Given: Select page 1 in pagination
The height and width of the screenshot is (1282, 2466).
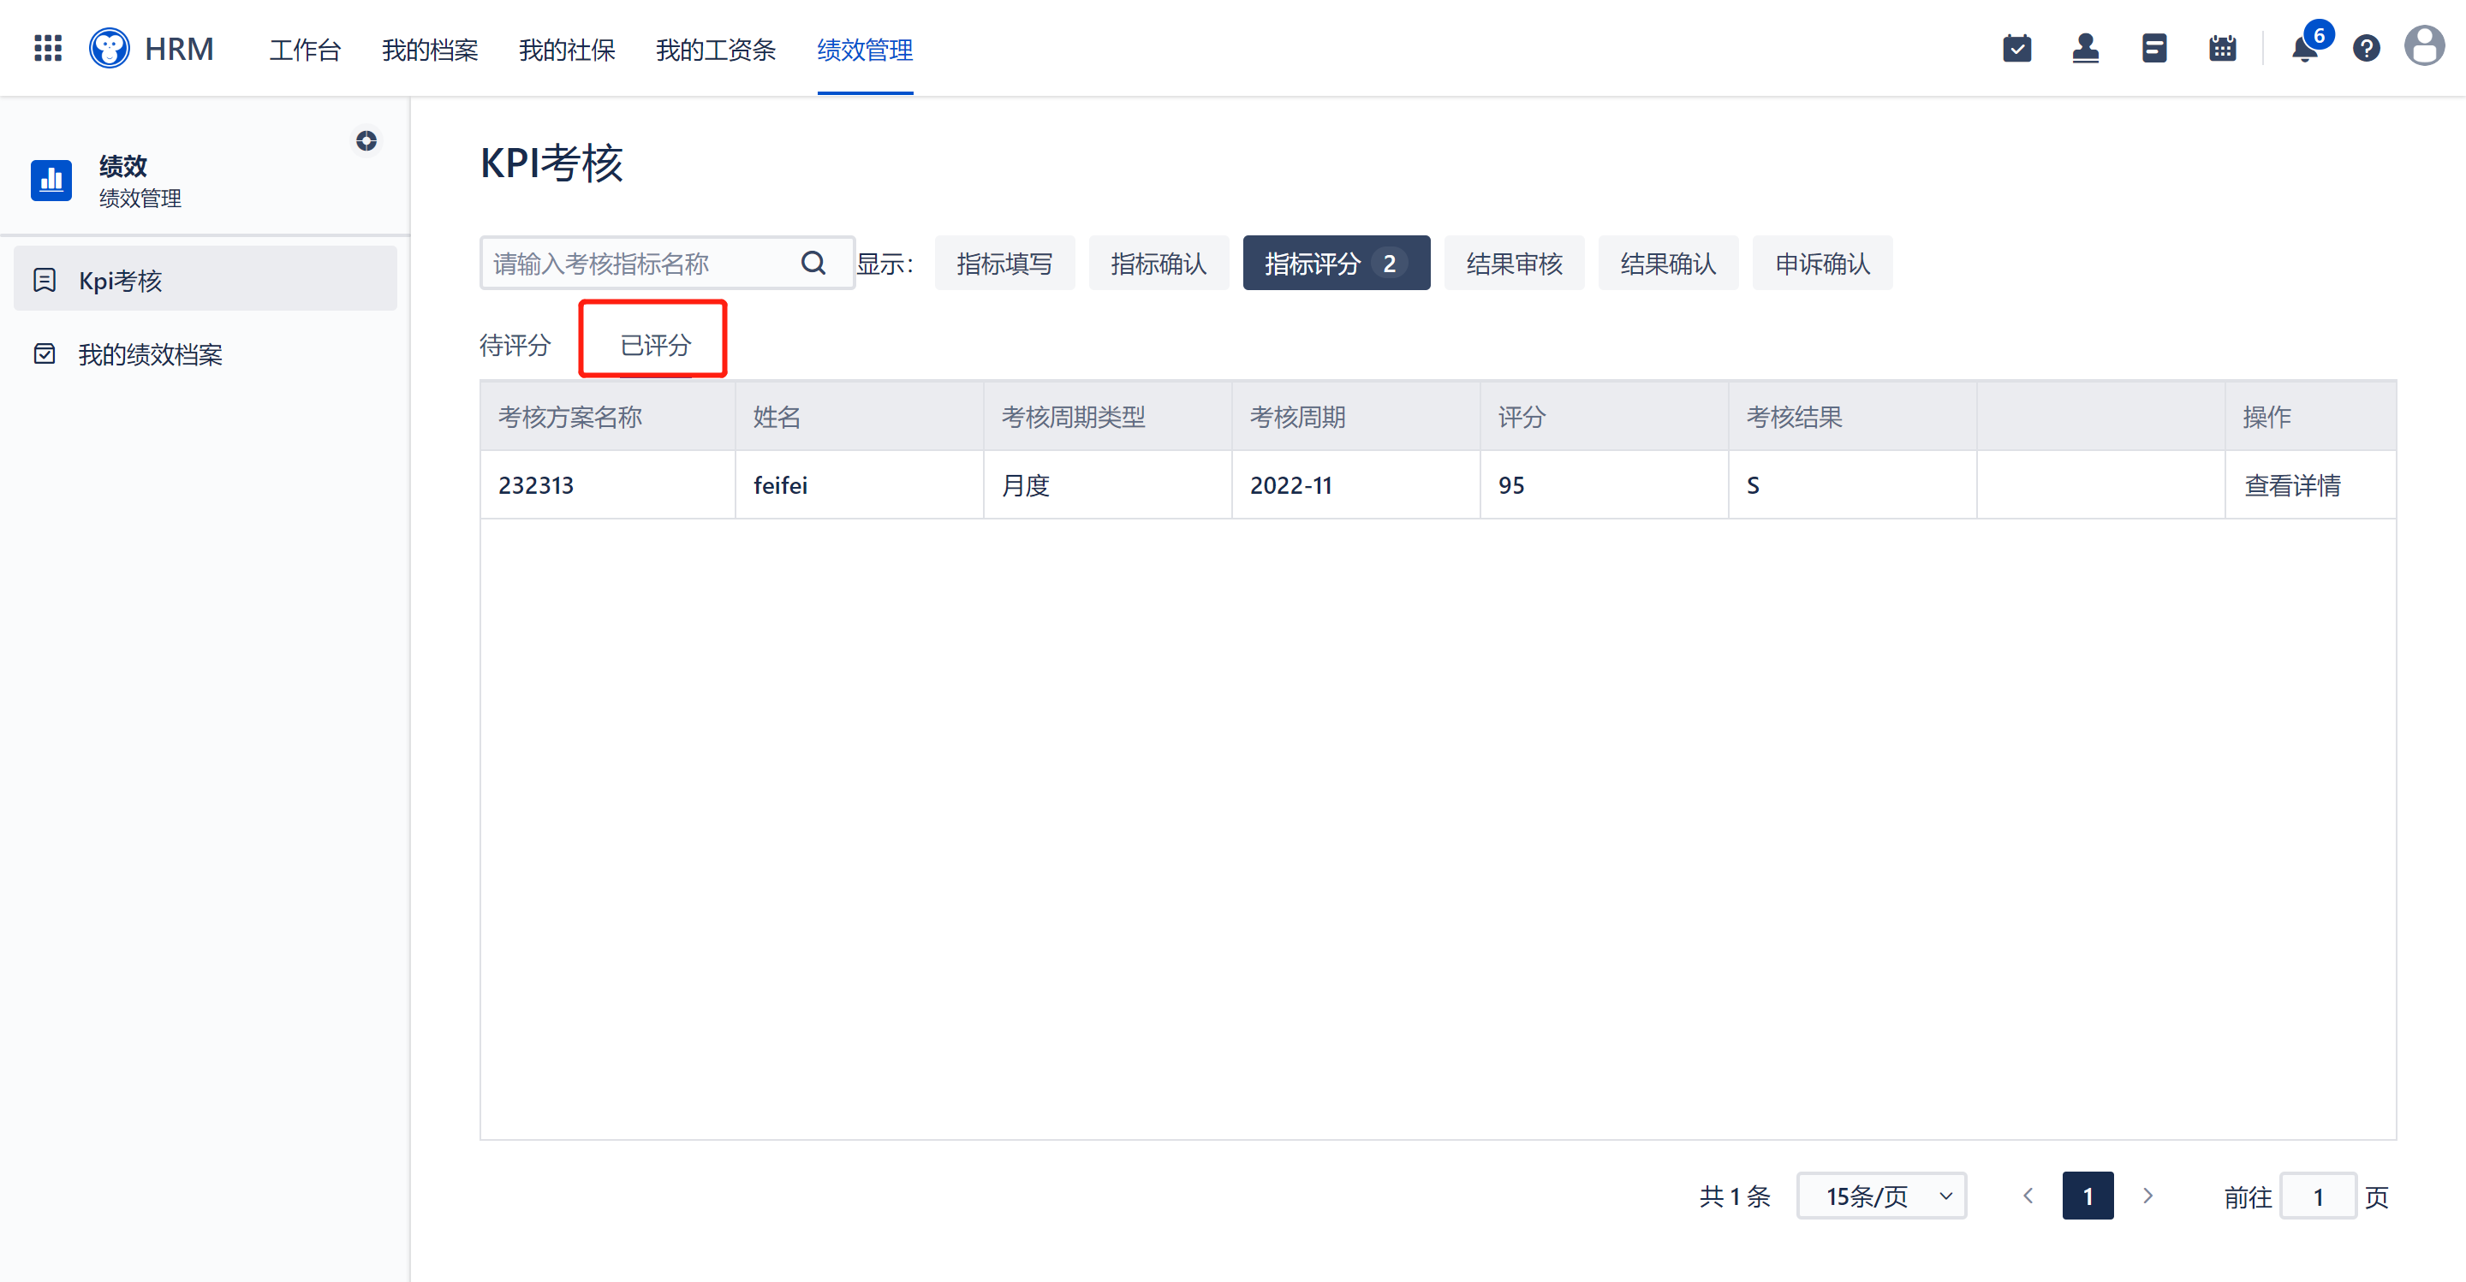Looking at the screenshot, I should [2088, 1196].
